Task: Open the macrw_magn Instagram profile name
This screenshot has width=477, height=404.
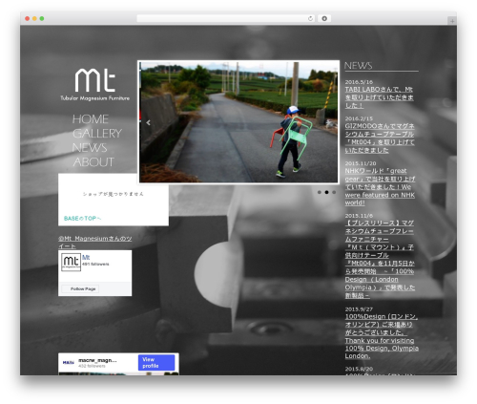Action: [97, 360]
